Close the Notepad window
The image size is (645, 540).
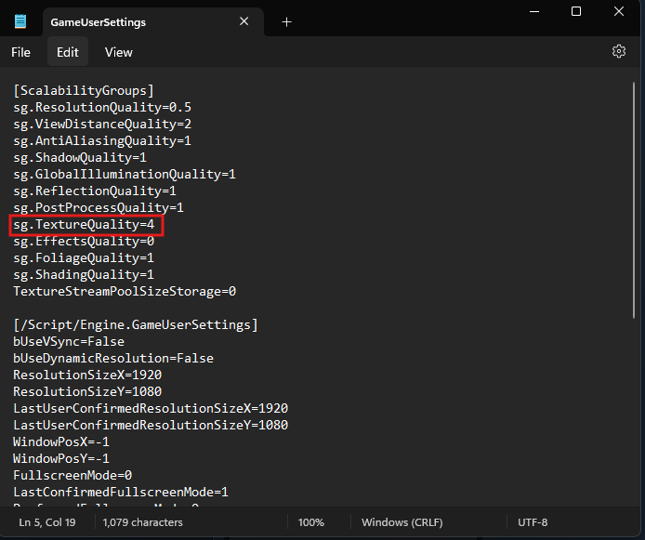(619, 11)
